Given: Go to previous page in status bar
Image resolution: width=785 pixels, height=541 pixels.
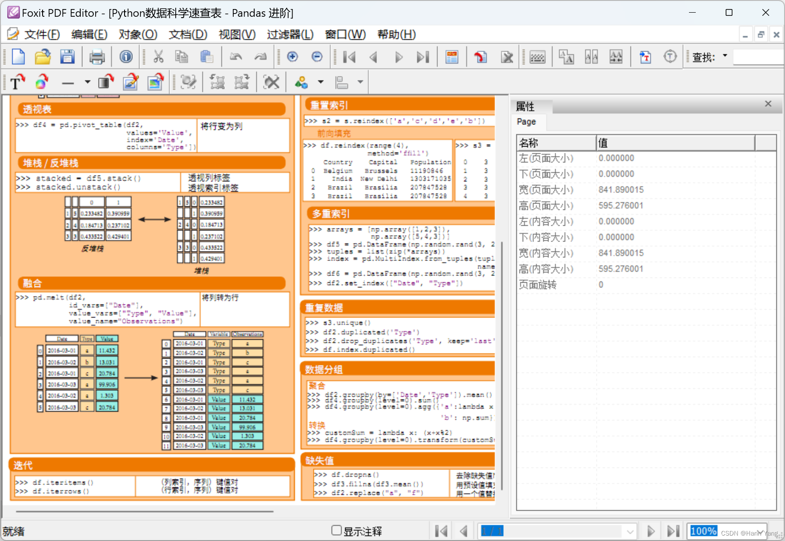Looking at the screenshot, I should 463,531.
